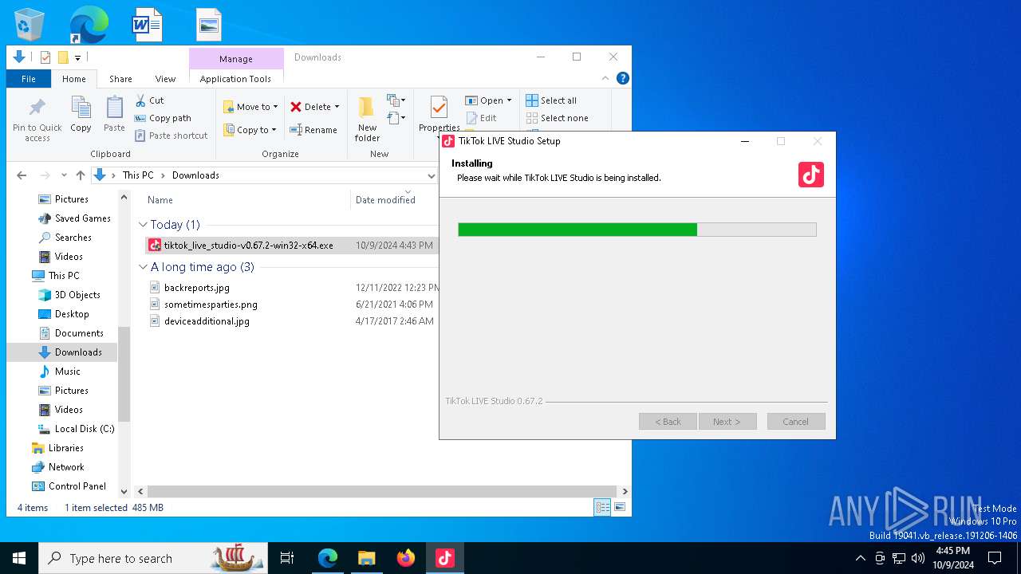Screen dimensions: 1021x574
Task: Switch to the View ribbon tab
Action: click(165, 79)
